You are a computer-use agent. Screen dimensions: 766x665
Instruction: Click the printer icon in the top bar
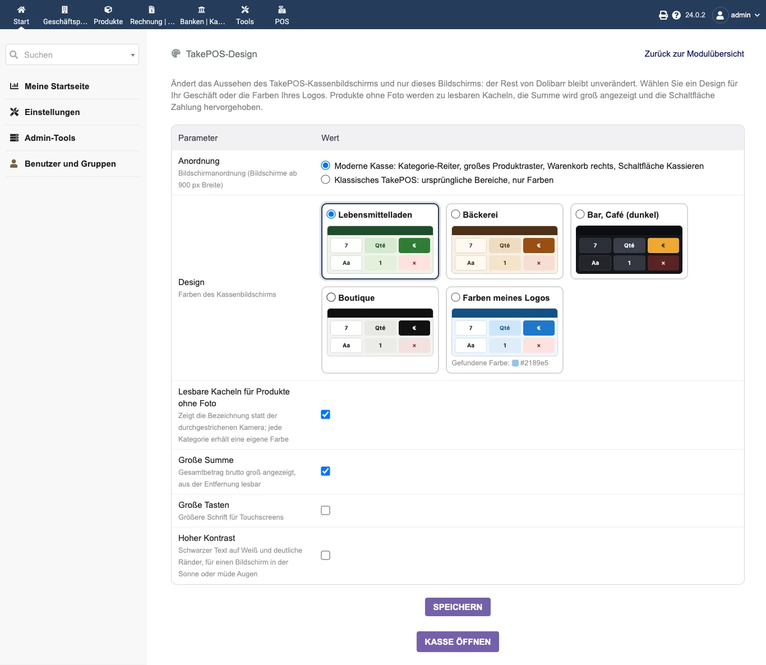tap(663, 15)
